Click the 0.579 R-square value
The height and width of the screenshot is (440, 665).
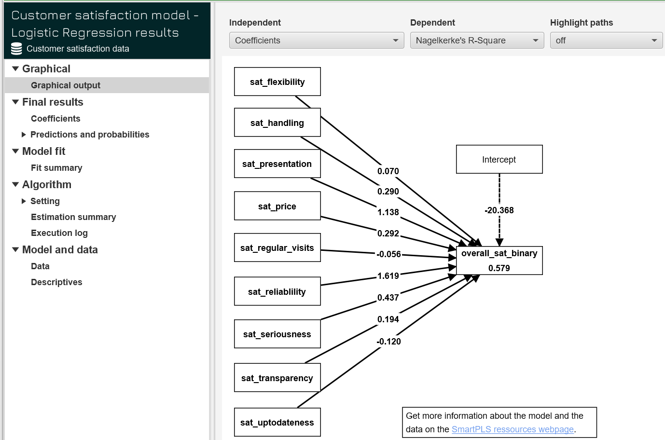tap(499, 268)
